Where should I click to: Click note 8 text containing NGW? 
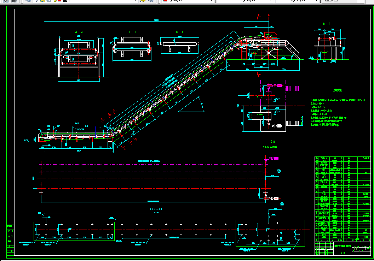click(324, 125)
